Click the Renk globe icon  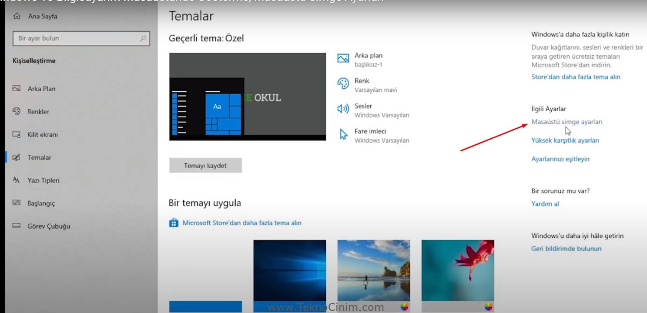(344, 83)
